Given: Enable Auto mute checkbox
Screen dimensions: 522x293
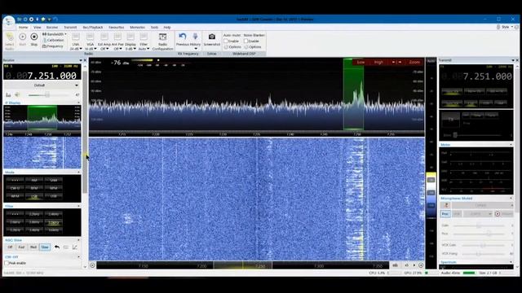Looking at the screenshot, I should pyautogui.click(x=226, y=42).
